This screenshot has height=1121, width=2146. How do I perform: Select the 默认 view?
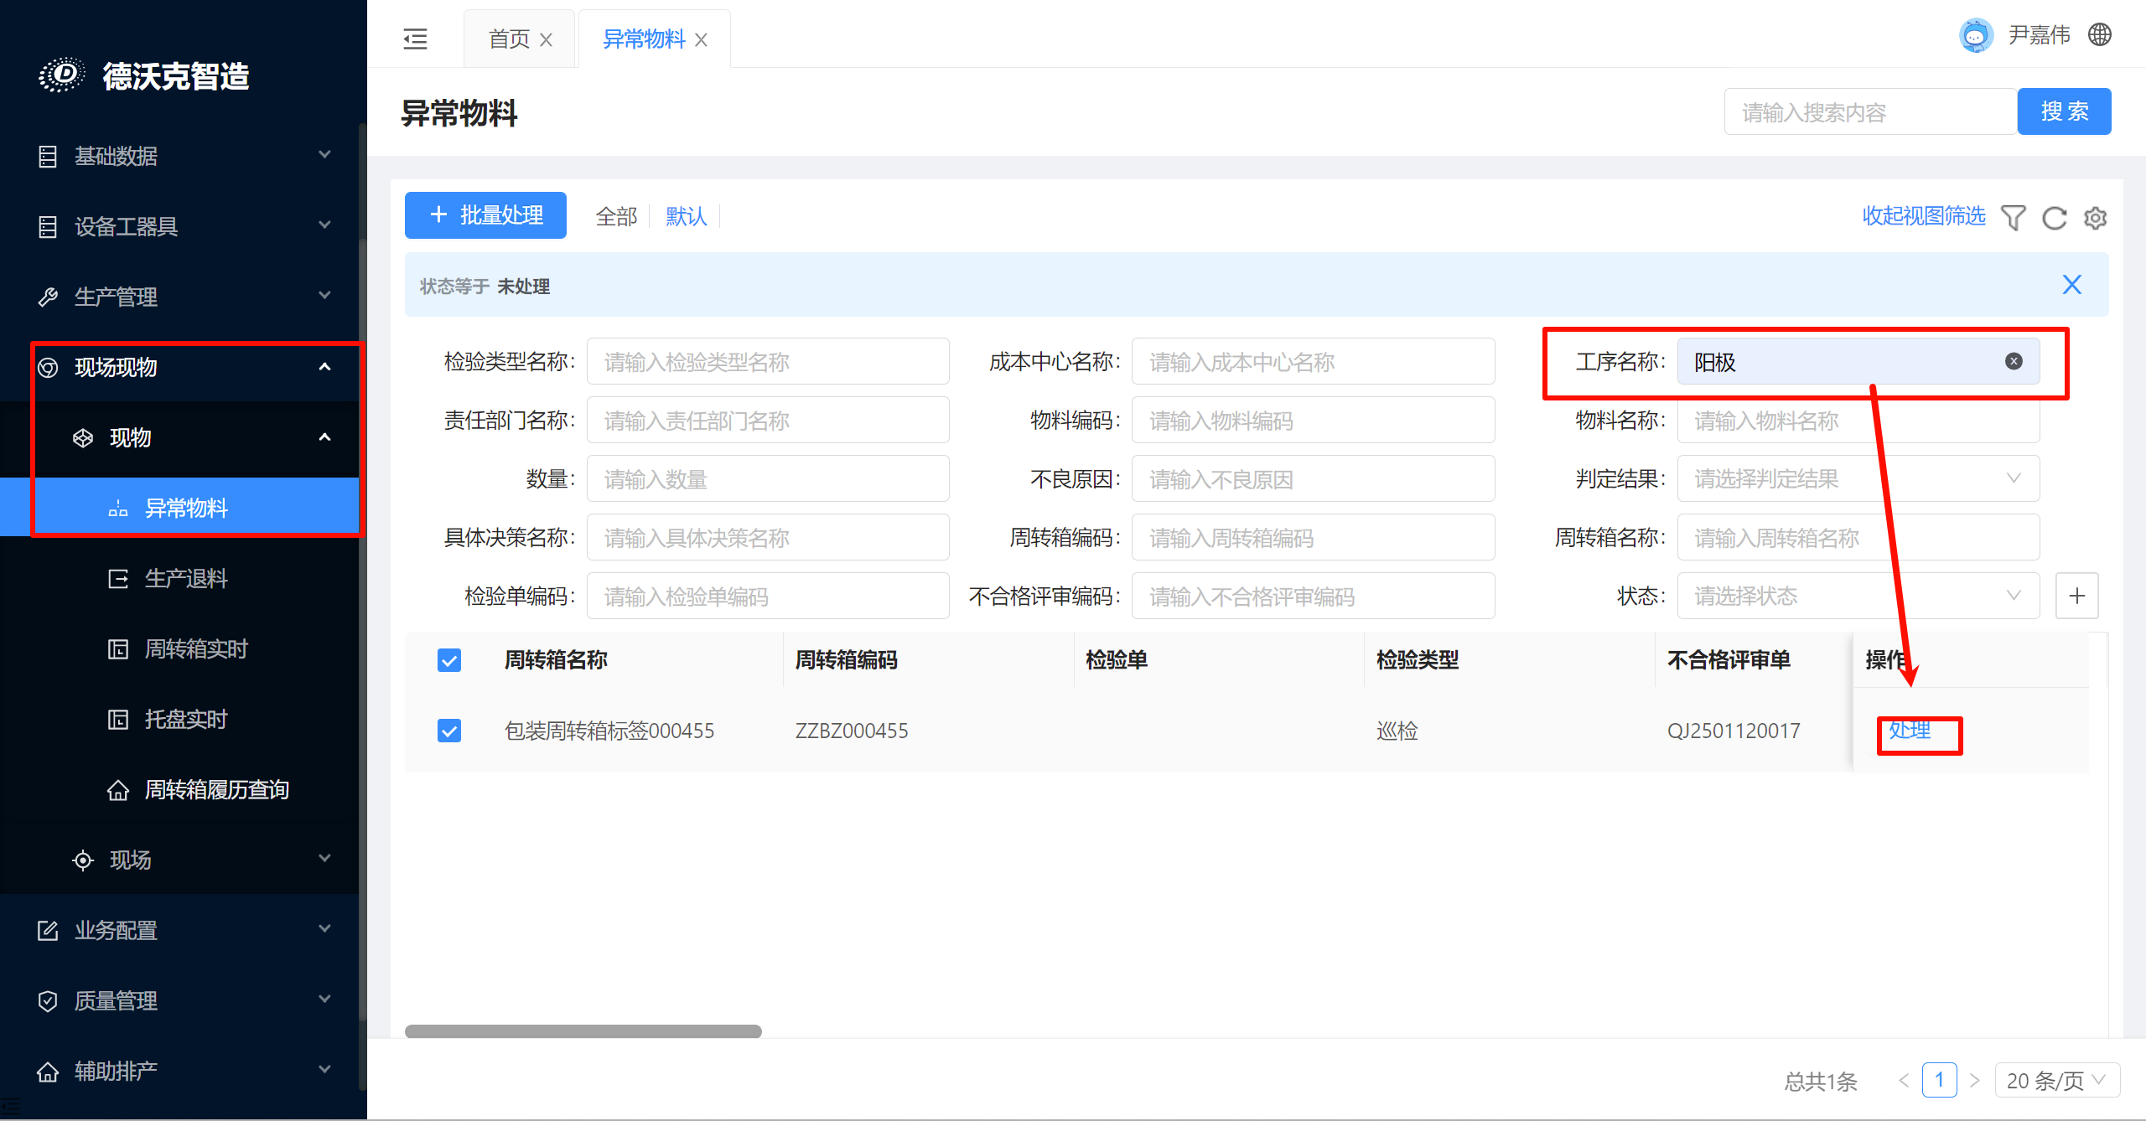pyautogui.click(x=687, y=216)
